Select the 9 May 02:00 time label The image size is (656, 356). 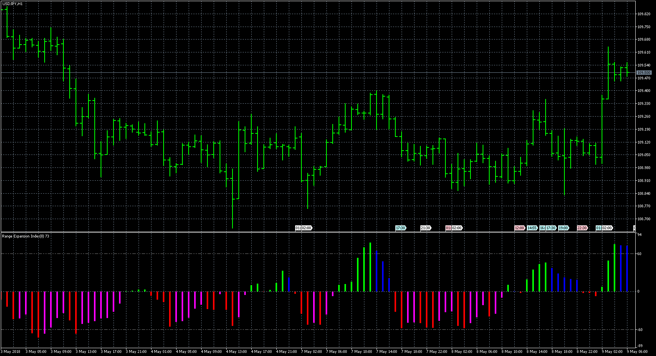[x=613, y=352]
